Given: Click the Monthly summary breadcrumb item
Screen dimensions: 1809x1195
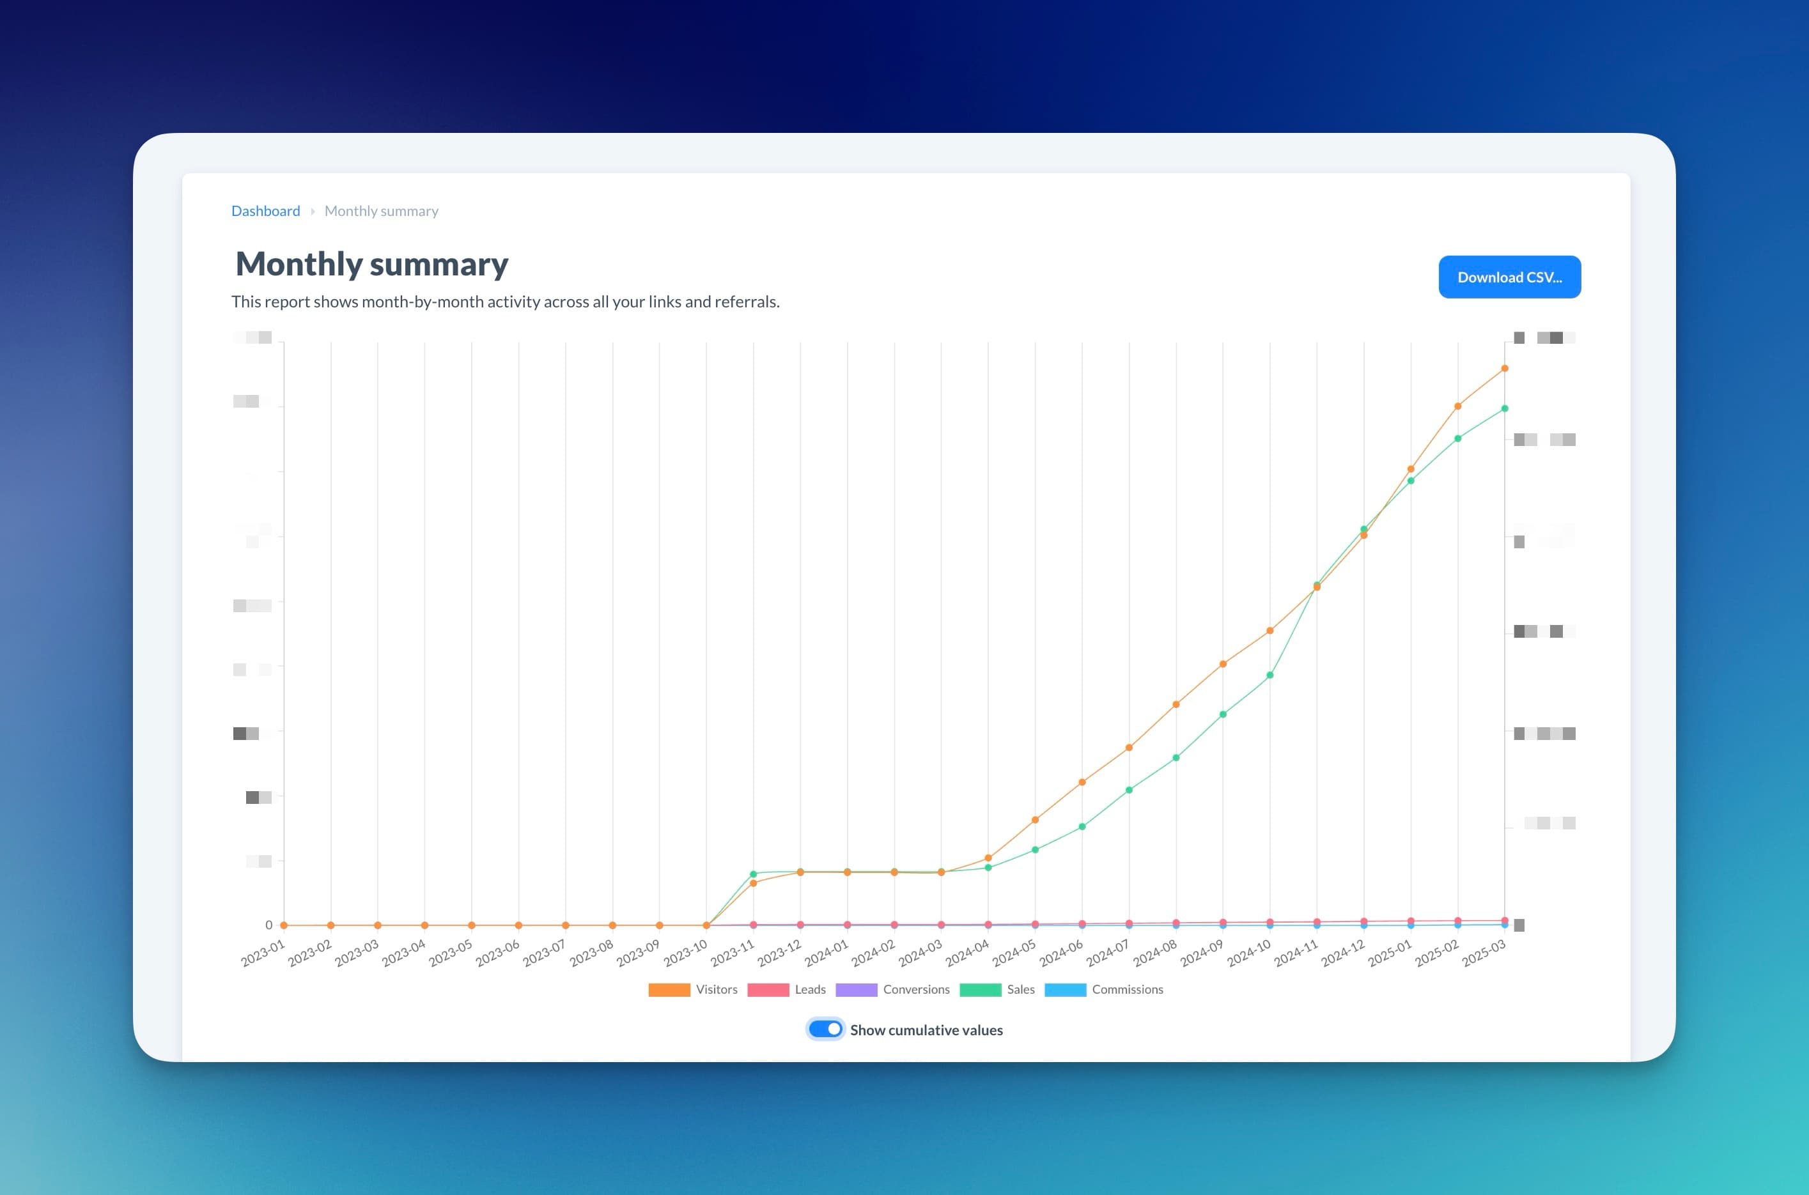Looking at the screenshot, I should [381, 211].
